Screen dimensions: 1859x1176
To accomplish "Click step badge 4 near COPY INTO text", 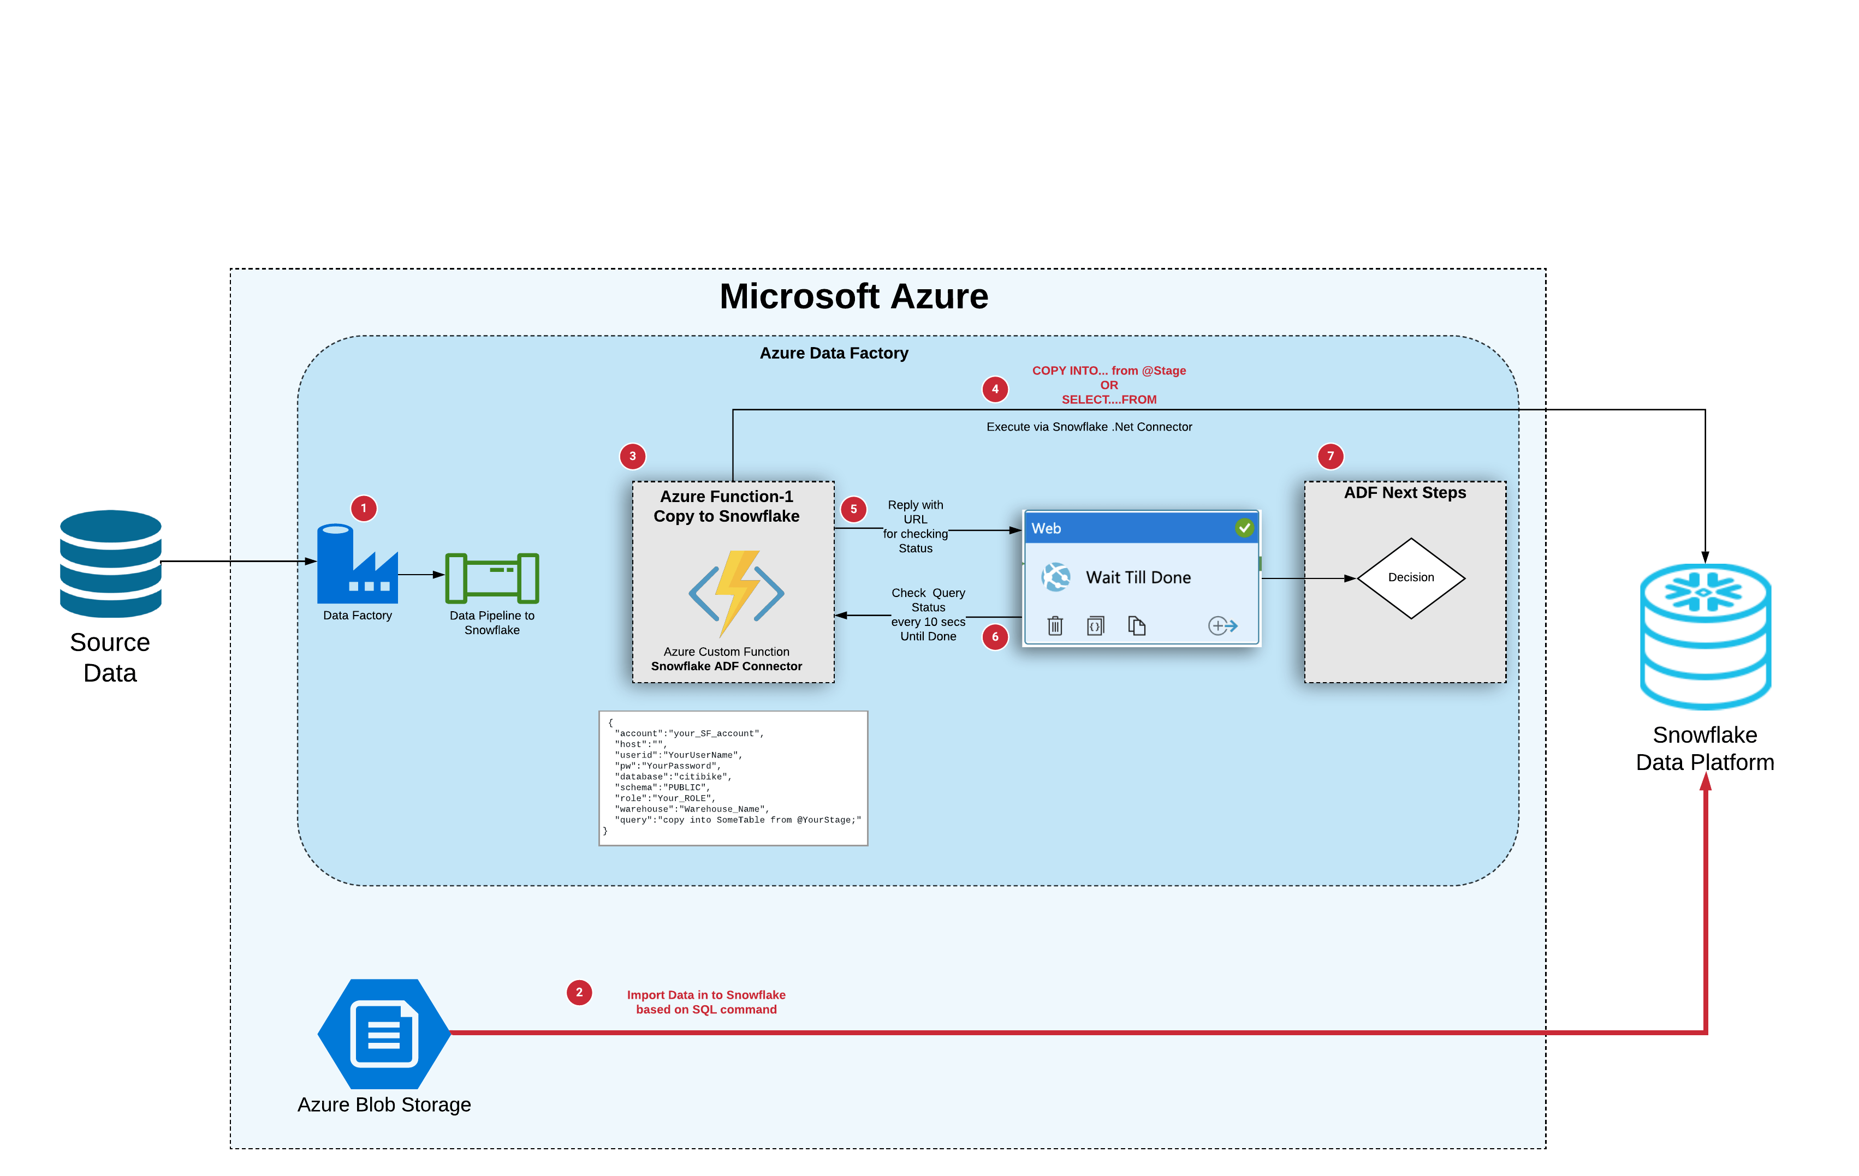I will click(995, 389).
